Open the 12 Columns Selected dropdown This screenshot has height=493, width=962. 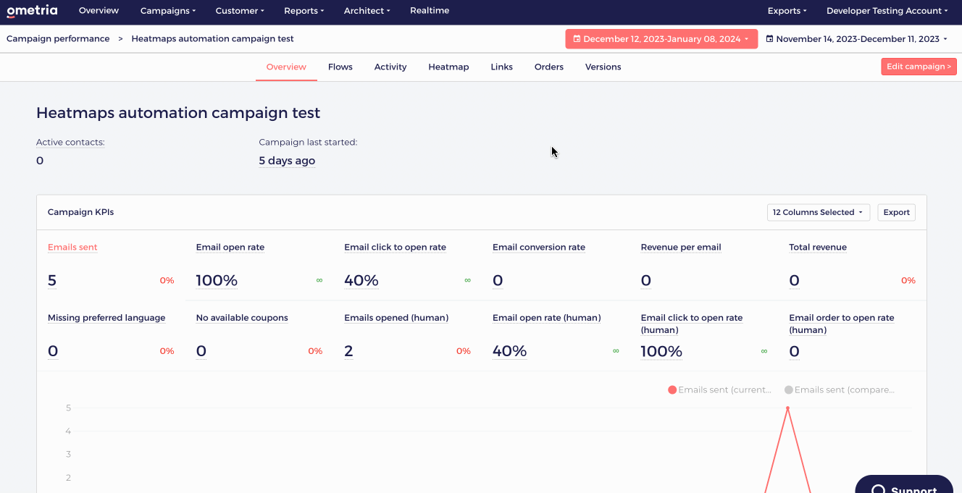point(818,212)
